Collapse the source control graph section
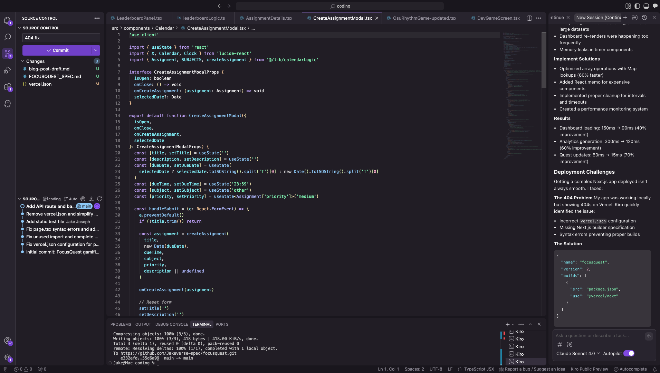Viewport: 660px width, 373px height. 19,199
